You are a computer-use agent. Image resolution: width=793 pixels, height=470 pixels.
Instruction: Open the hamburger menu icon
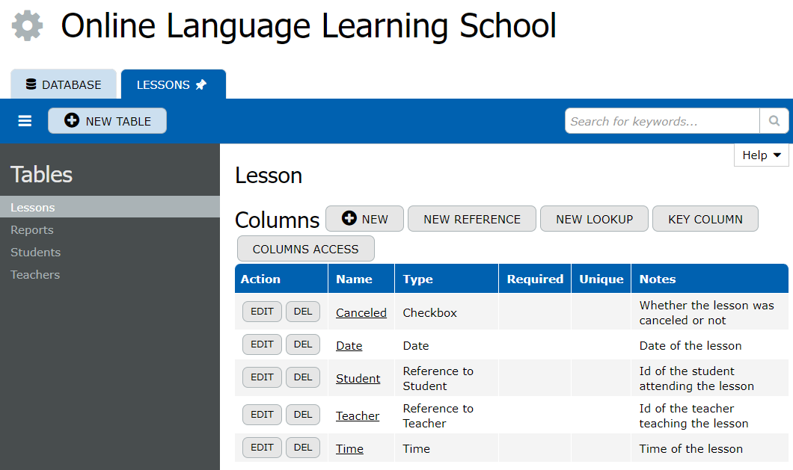(25, 121)
